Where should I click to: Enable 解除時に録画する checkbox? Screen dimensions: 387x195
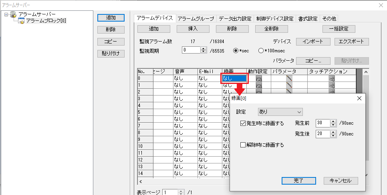[243, 145]
